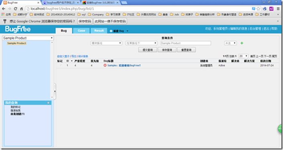The height and width of the screenshot is (150, 283).
Task: Open the Company bookmark folder
Action: (96, 14)
